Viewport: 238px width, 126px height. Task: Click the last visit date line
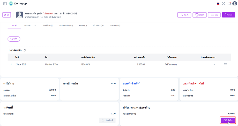(x=43, y=17)
